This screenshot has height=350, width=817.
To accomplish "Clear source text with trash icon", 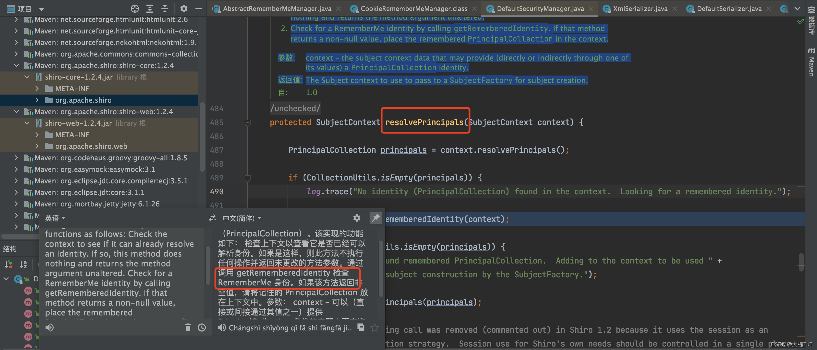I will [x=188, y=327].
